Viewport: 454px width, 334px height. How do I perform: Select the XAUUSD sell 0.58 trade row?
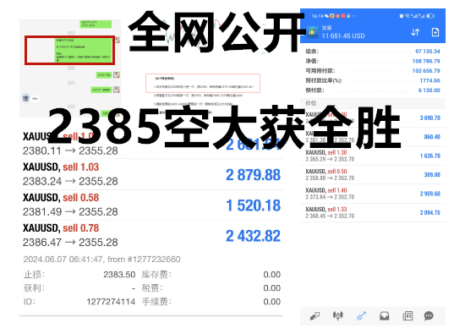(151, 205)
